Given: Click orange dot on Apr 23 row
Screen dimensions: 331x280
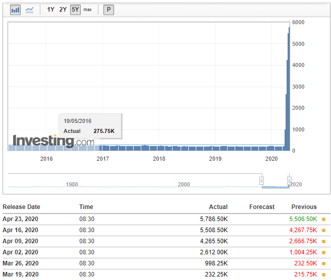Looking at the screenshot, I should (323, 220).
